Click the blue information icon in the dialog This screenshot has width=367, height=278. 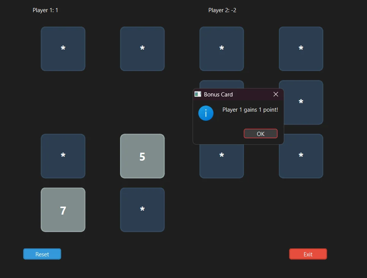[x=206, y=113]
